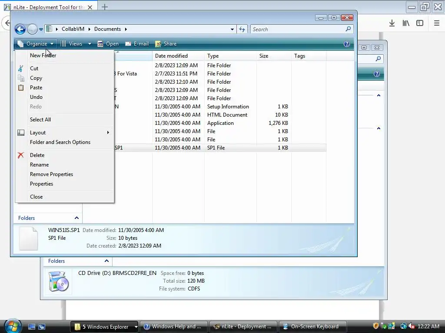Expand Folders pane in the CD Drive window
This screenshot has height=333, width=445.
click(x=106, y=261)
